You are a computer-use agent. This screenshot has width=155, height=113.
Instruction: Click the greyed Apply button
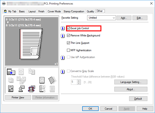pos(127,109)
